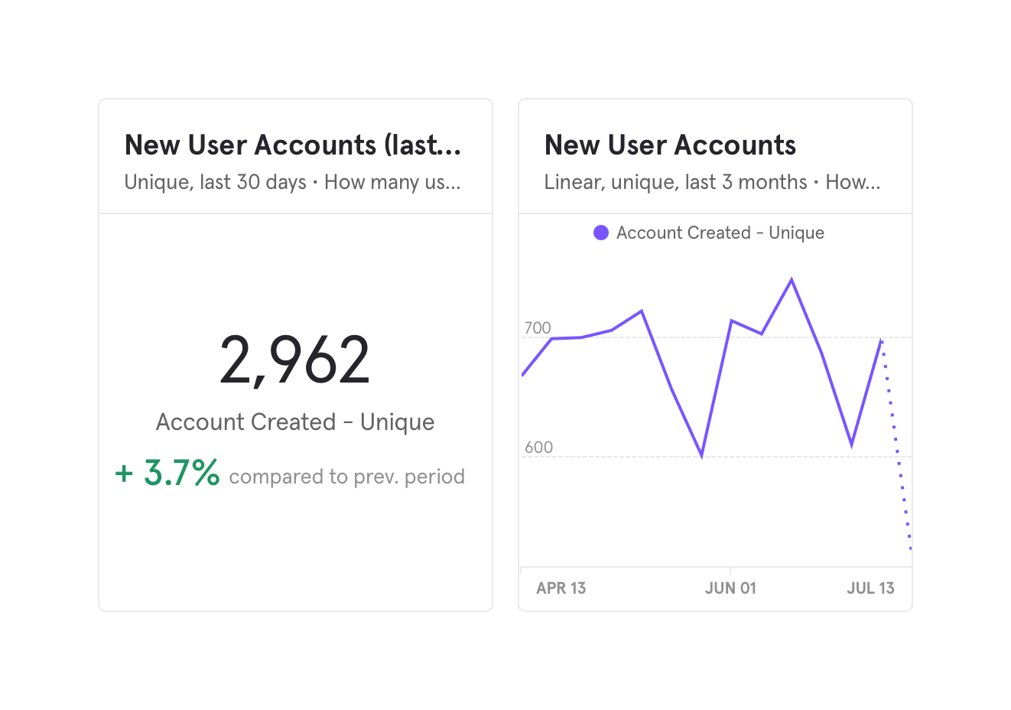Click the APR 13 x-axis label
Screen dimensions: 1011x710
(561, 588)
